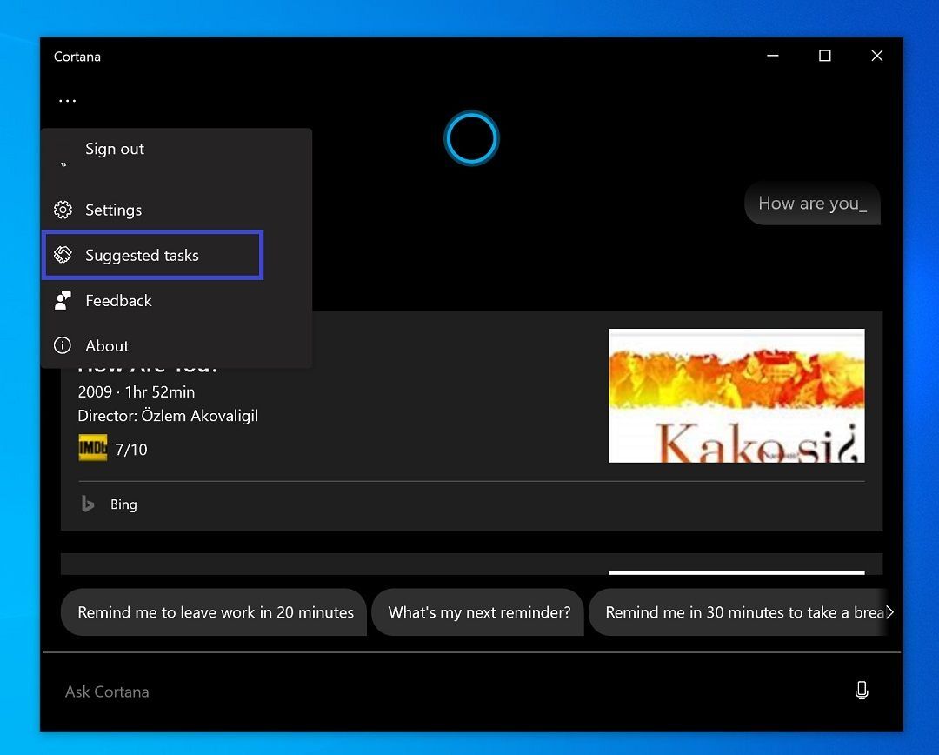Image resolution: width=939 pixels, height=755 pixels.
Task: Click the Bing attribution link
Action: [x=123, y=504]
